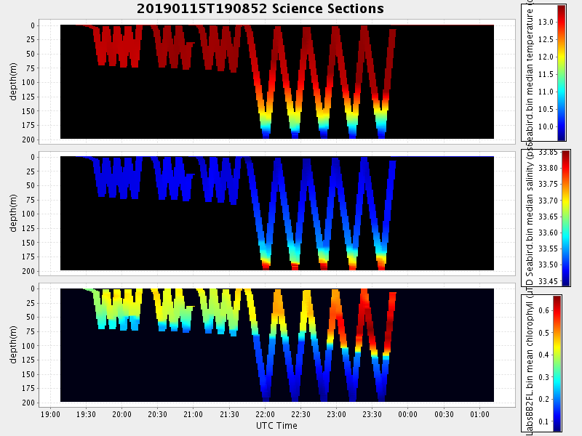Click the 19:00 time tick label
This screenshot has width=582, height=436.
click(x=49, y=414)
